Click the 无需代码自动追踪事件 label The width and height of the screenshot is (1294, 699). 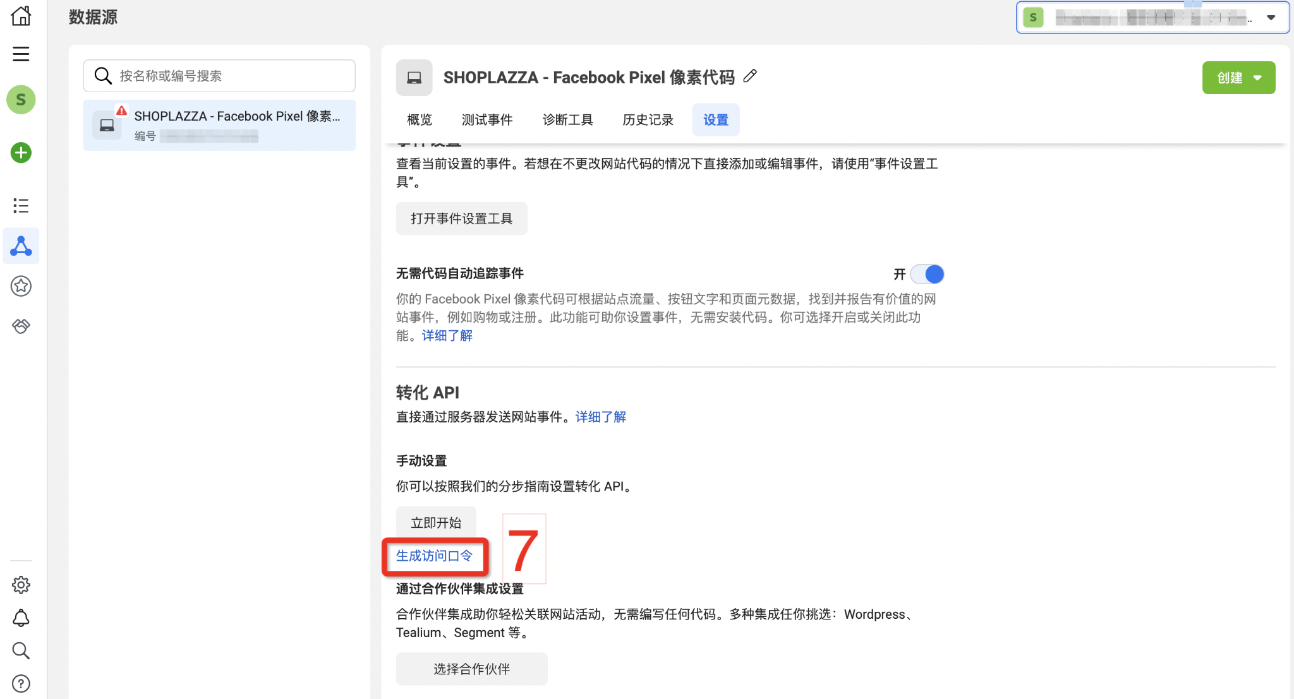point(460,273)
